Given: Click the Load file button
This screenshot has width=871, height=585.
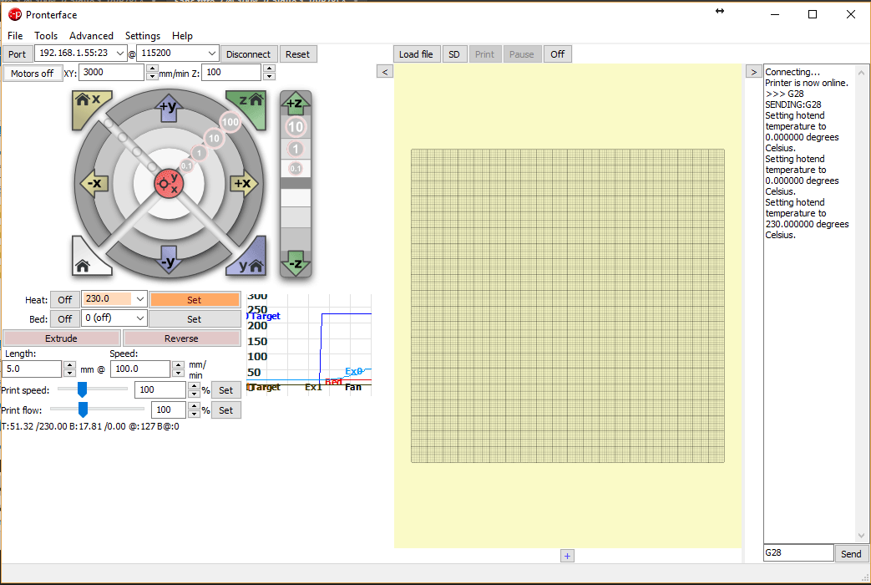Looking at the screenshot, I should point(416,54).
